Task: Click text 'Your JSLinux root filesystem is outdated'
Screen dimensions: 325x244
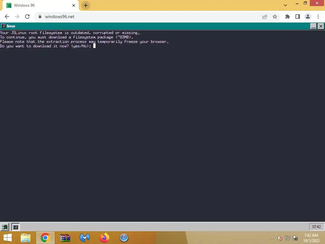Action: click(45, 33)
